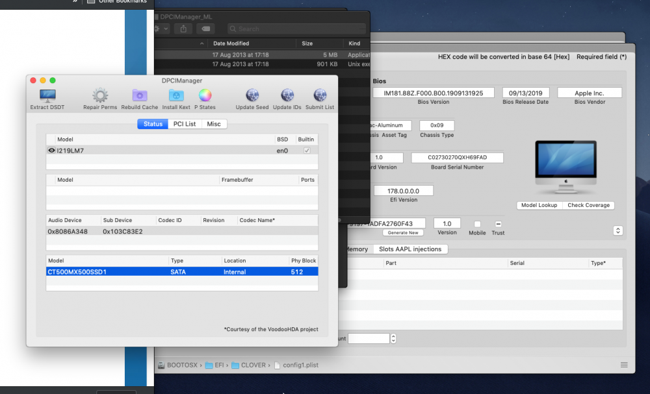Screen dimensions: 650x394
Task: Select the Memory tab in Clover window
Action: (x=357, y=249)
